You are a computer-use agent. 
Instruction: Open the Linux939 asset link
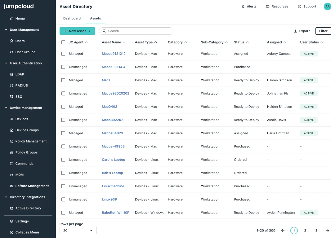pos(109,199)
